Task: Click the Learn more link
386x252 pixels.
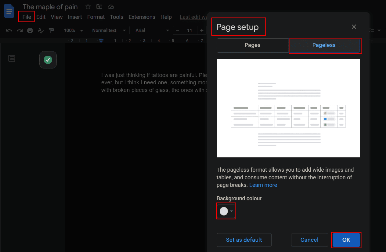Action: (263, 185)
